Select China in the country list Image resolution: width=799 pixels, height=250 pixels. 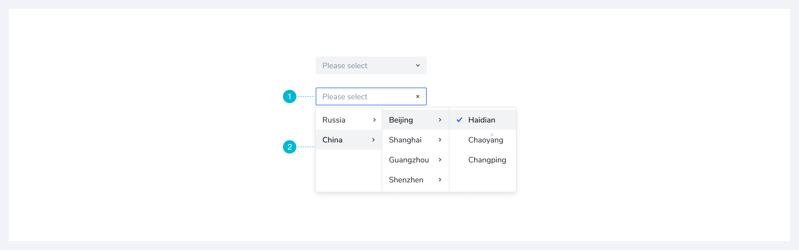[x=332, y=140]
